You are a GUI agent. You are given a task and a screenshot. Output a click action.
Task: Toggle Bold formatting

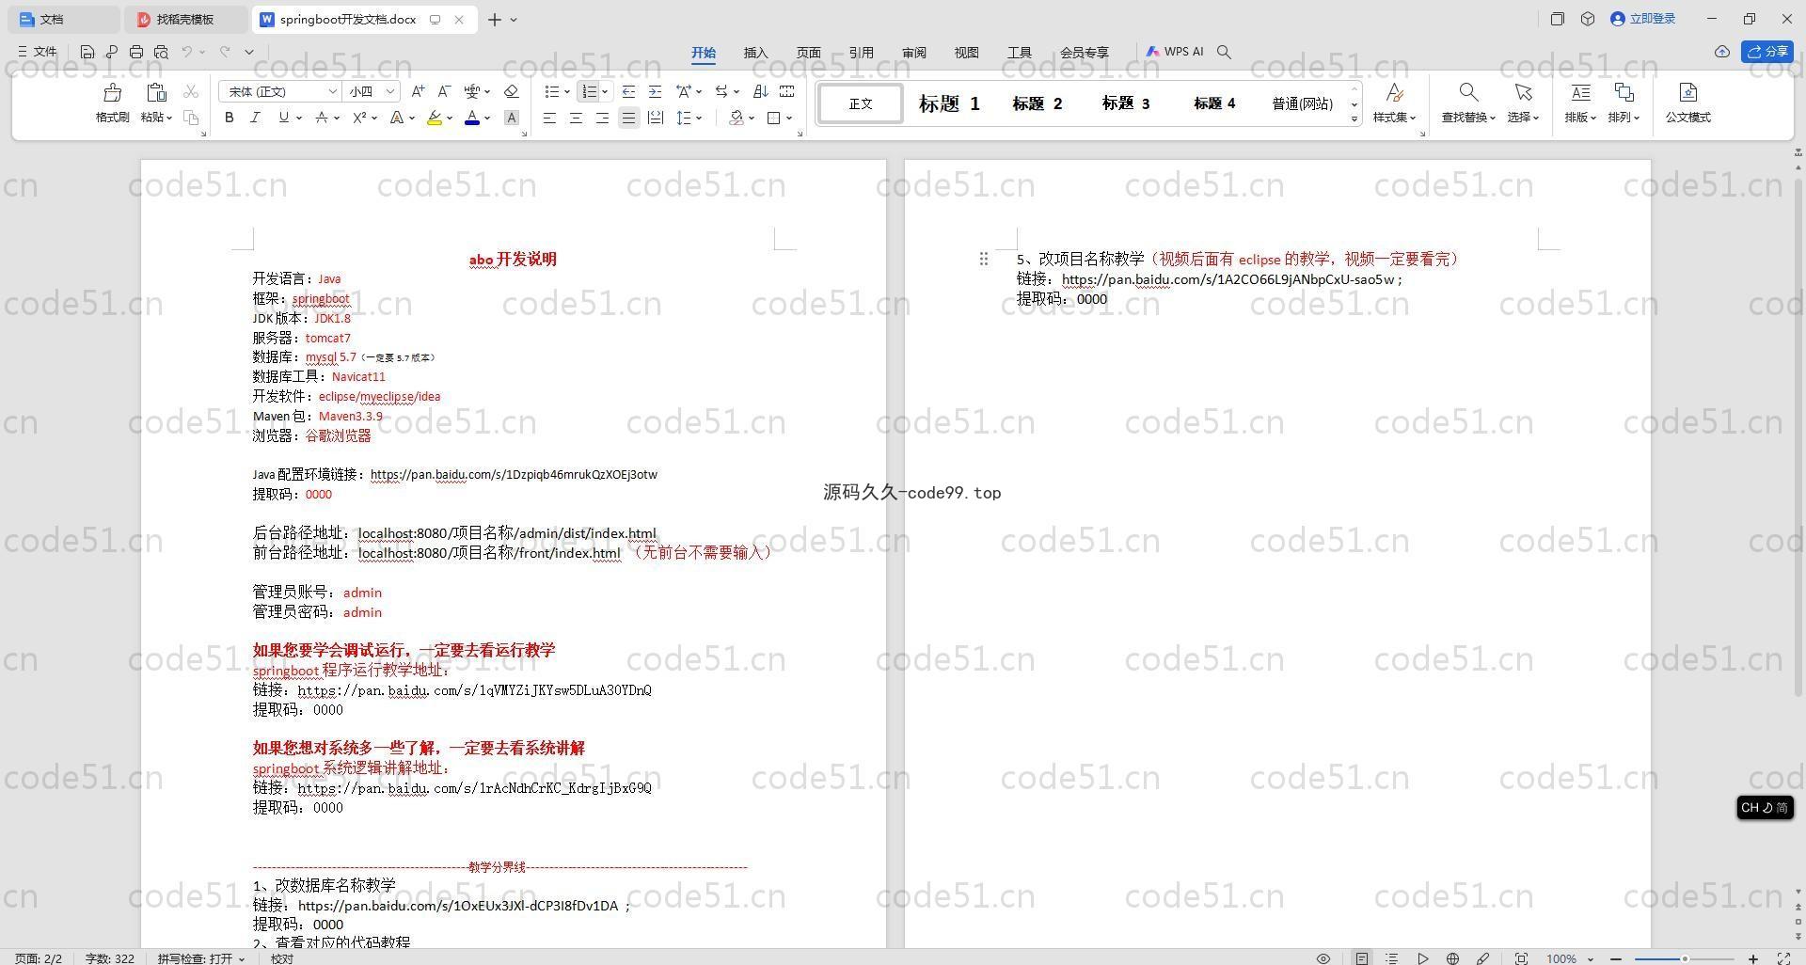(229, 118)
